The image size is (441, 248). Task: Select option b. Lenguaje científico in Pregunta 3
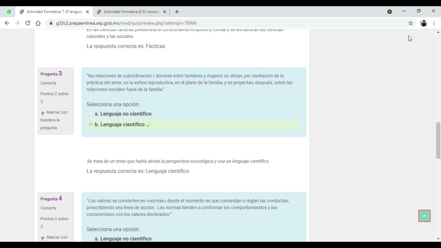[91, 124]
